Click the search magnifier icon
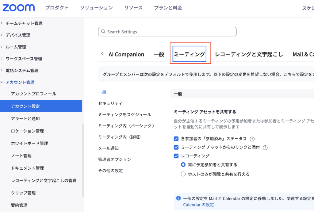This screenshot has height=212, width=314. (103, 32)
